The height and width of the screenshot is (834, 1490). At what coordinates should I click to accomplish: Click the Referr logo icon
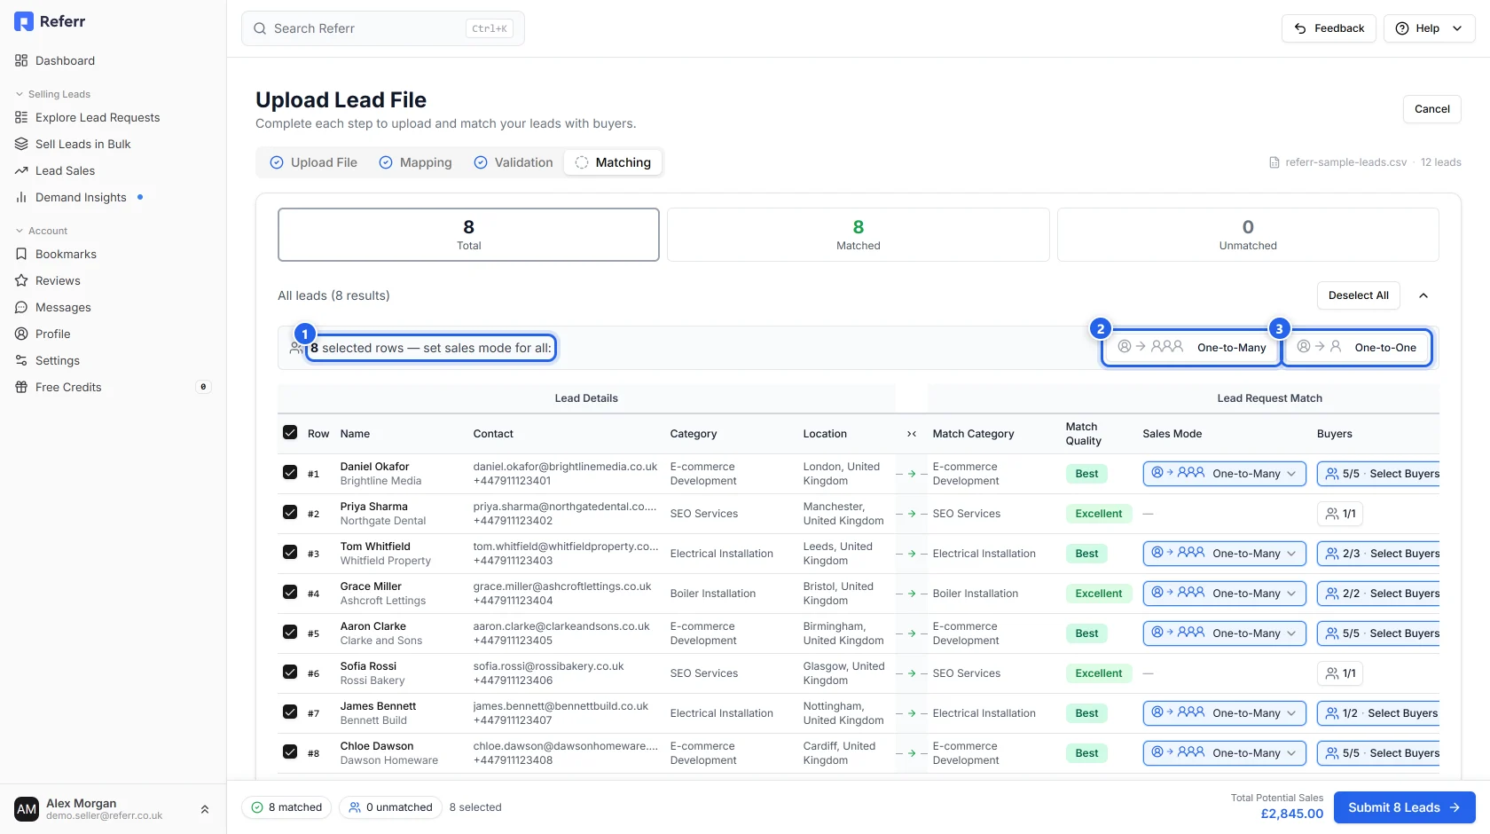tap(24, 21)
